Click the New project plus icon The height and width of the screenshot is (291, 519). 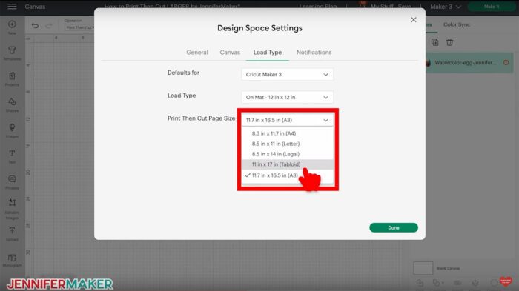12,24
